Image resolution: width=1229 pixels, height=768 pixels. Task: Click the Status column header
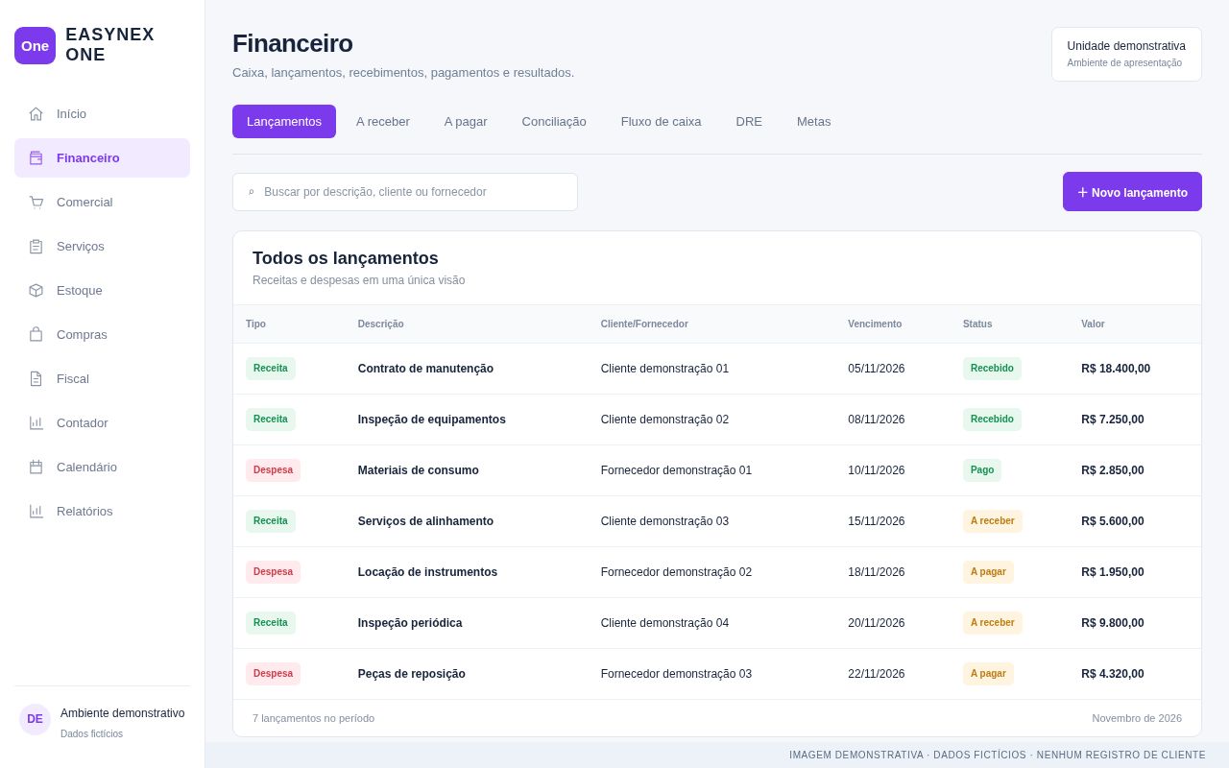coord(977,324)
